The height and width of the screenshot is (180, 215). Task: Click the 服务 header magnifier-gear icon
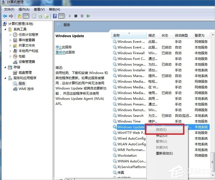click(x=59, y=25)
